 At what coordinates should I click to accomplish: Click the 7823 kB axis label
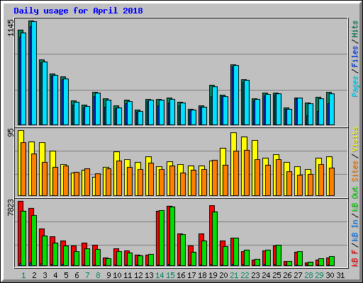[11, 208]
